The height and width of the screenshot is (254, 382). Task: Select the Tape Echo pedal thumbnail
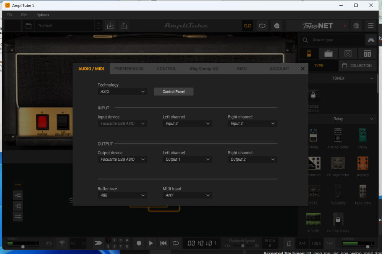[363, 192]
